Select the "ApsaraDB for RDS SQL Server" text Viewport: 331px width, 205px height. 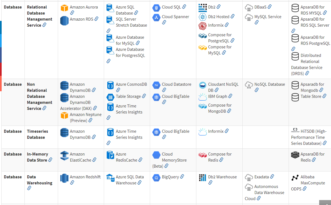[315, 22]
